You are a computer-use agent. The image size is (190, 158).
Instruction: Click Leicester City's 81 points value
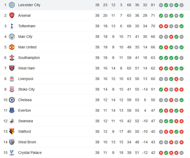pos(153,5)
